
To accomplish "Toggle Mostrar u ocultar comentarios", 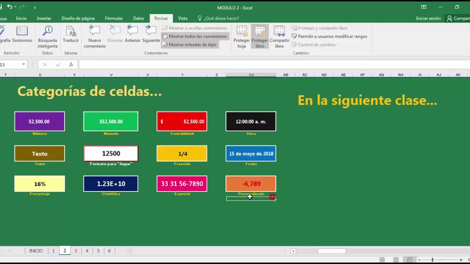I will pyautogui.click(x=194, y=28).
